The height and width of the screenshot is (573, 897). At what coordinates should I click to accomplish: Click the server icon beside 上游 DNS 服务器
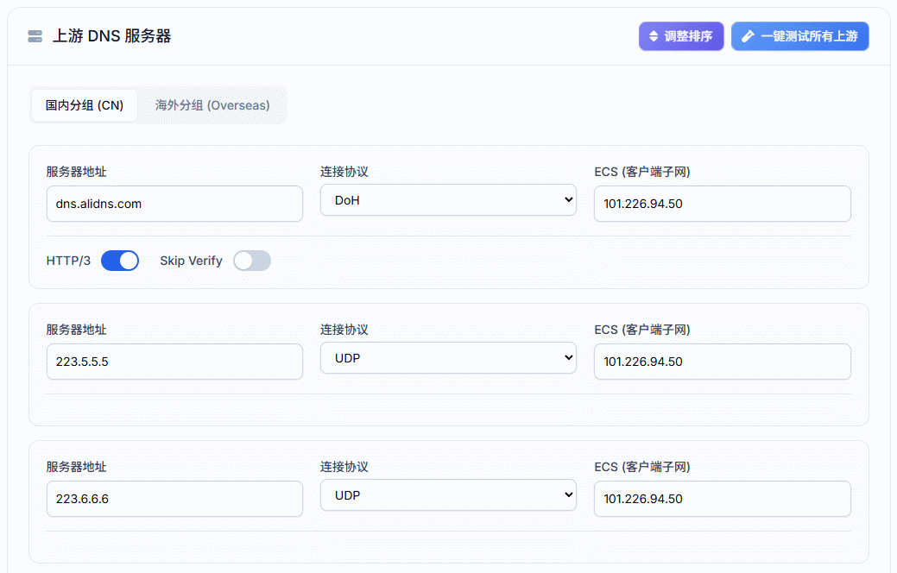pyautogui.click(x=35, y=36)
